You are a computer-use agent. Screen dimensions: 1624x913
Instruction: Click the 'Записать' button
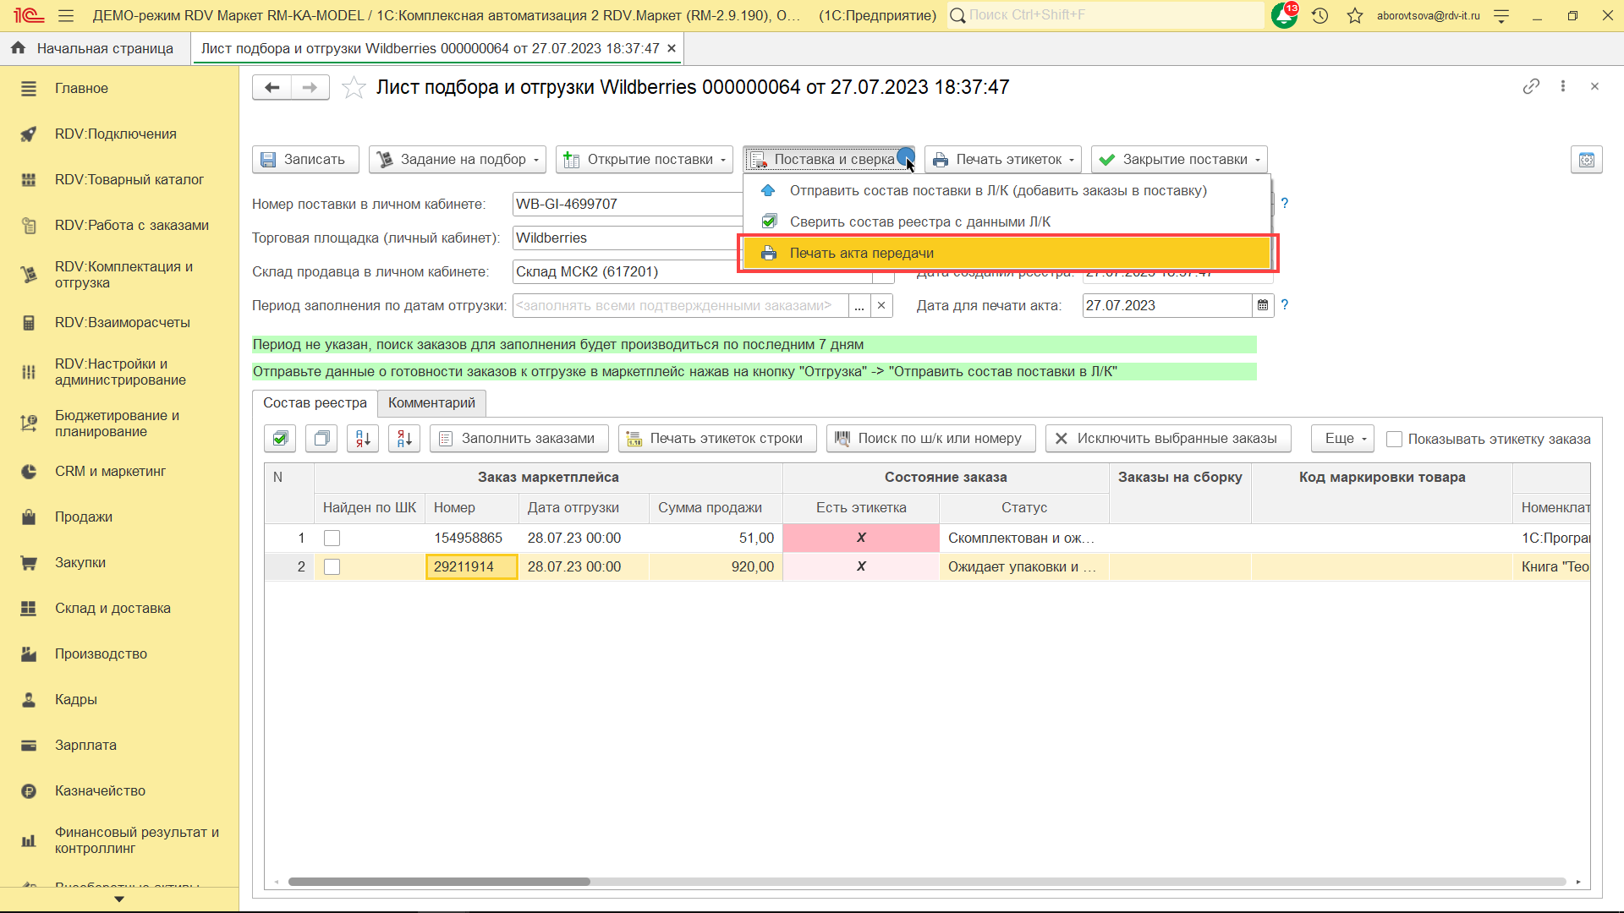(304, 159)
